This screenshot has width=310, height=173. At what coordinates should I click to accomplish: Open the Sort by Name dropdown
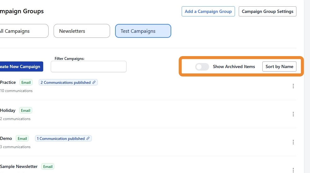tap(279, 66)
